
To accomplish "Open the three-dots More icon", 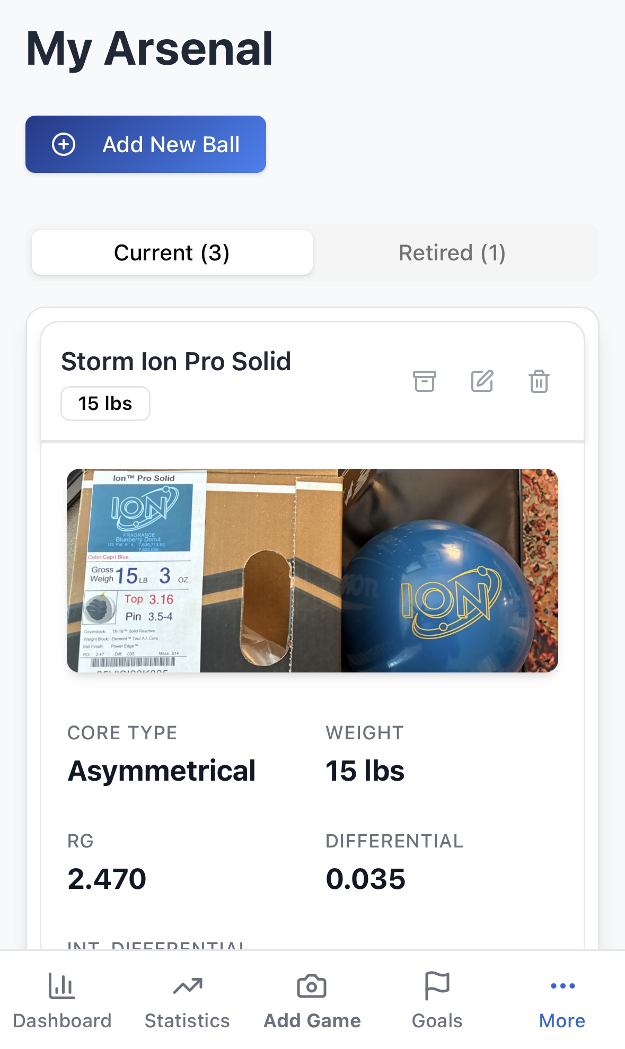I will click(x=562, y=986).
